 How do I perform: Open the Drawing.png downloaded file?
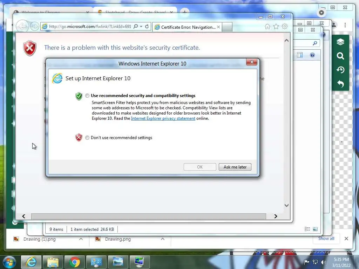(x=118, y=239)
